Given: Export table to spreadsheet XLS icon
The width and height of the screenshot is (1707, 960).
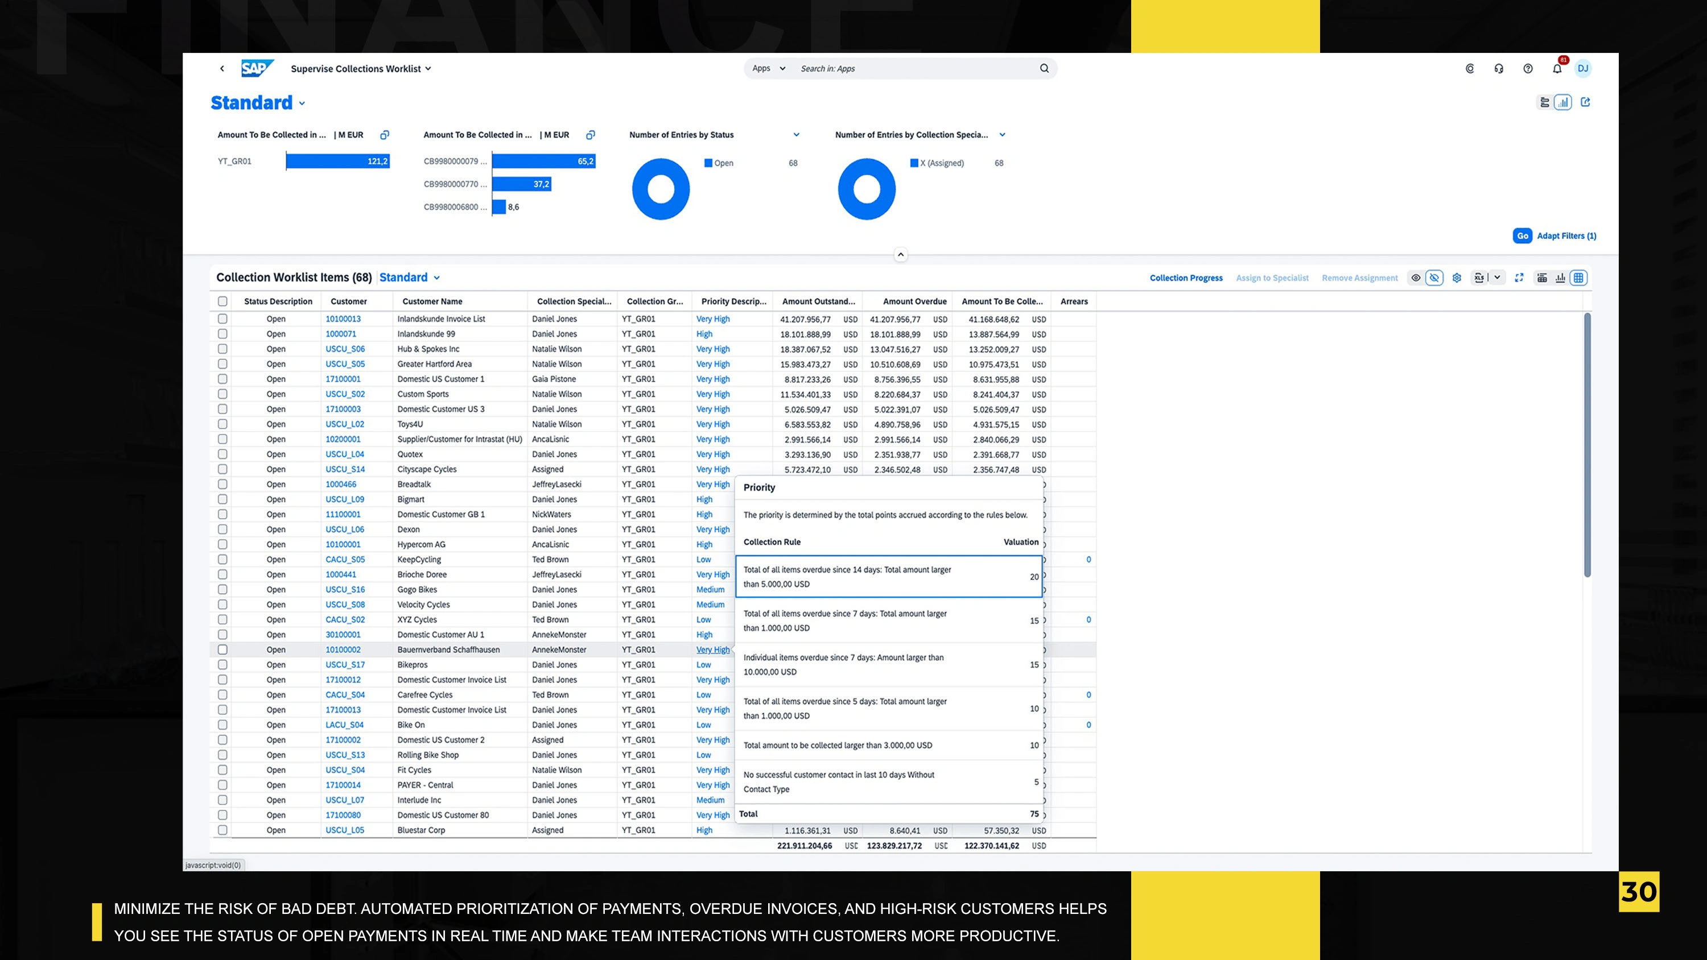Looking at the screenshot, I should point(1479,278).
